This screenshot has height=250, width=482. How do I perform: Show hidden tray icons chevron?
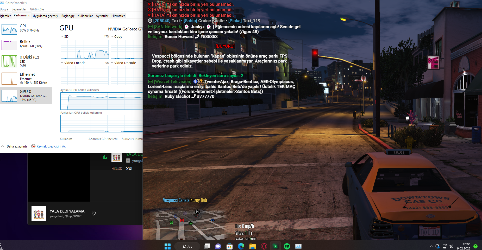pos(431,246)
